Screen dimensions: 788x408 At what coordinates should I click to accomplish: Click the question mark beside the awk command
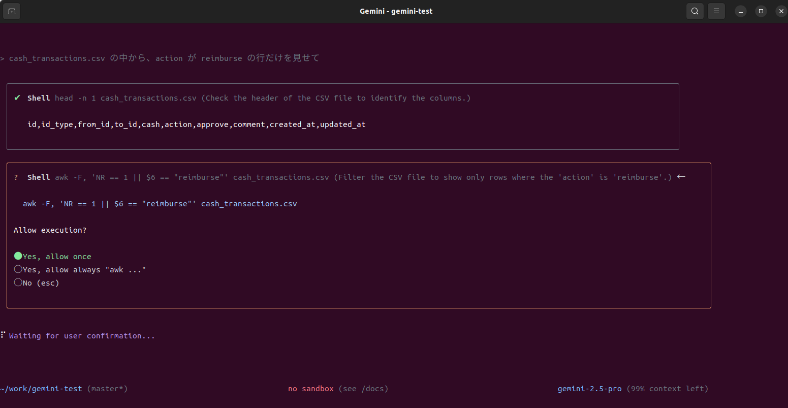tap(16, 177)
